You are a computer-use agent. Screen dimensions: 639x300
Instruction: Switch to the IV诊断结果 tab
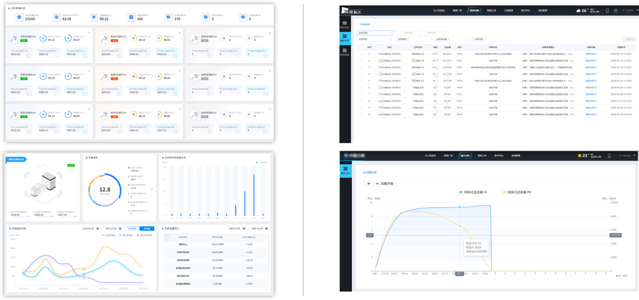pos(370,172)
